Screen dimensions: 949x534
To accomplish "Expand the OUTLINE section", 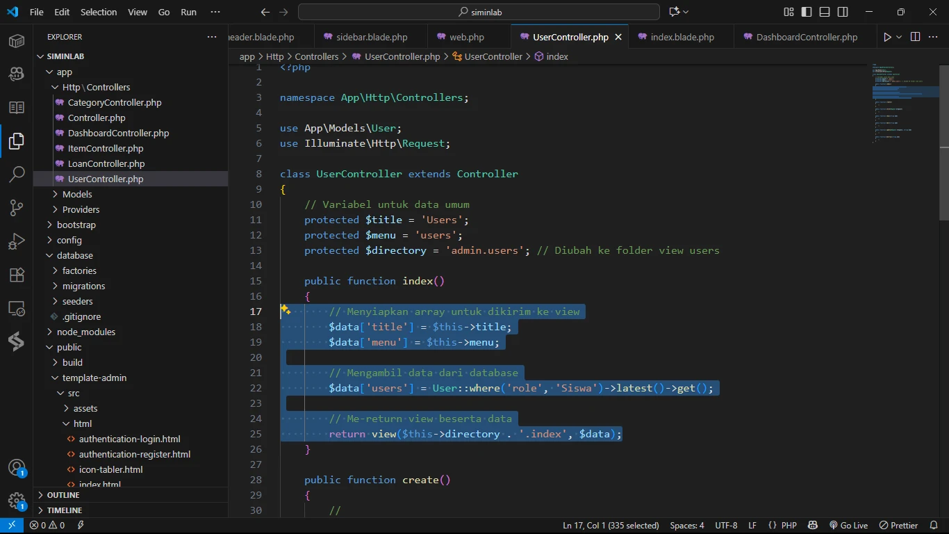I will click(63, 495).
